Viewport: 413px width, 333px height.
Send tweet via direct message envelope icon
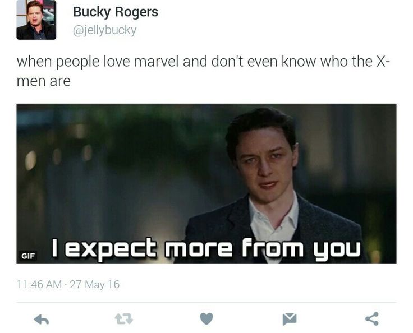290,319
